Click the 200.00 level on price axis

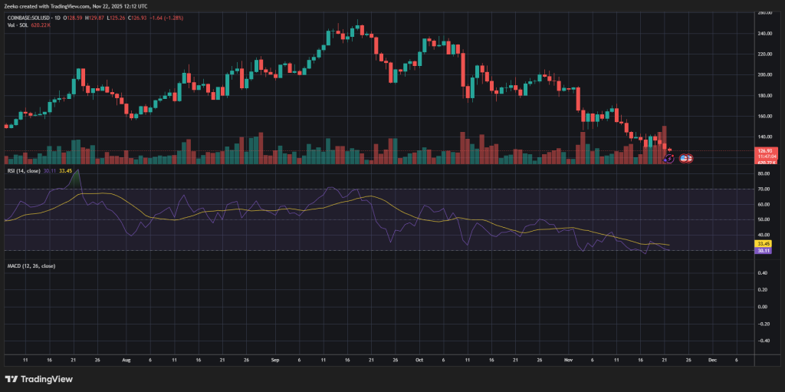point(762,75)
